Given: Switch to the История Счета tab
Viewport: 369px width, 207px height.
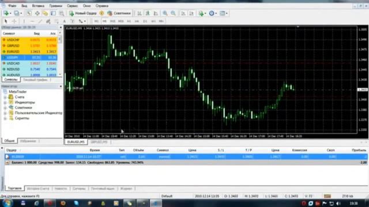Looking at the screenshot, I should point(38,189).
